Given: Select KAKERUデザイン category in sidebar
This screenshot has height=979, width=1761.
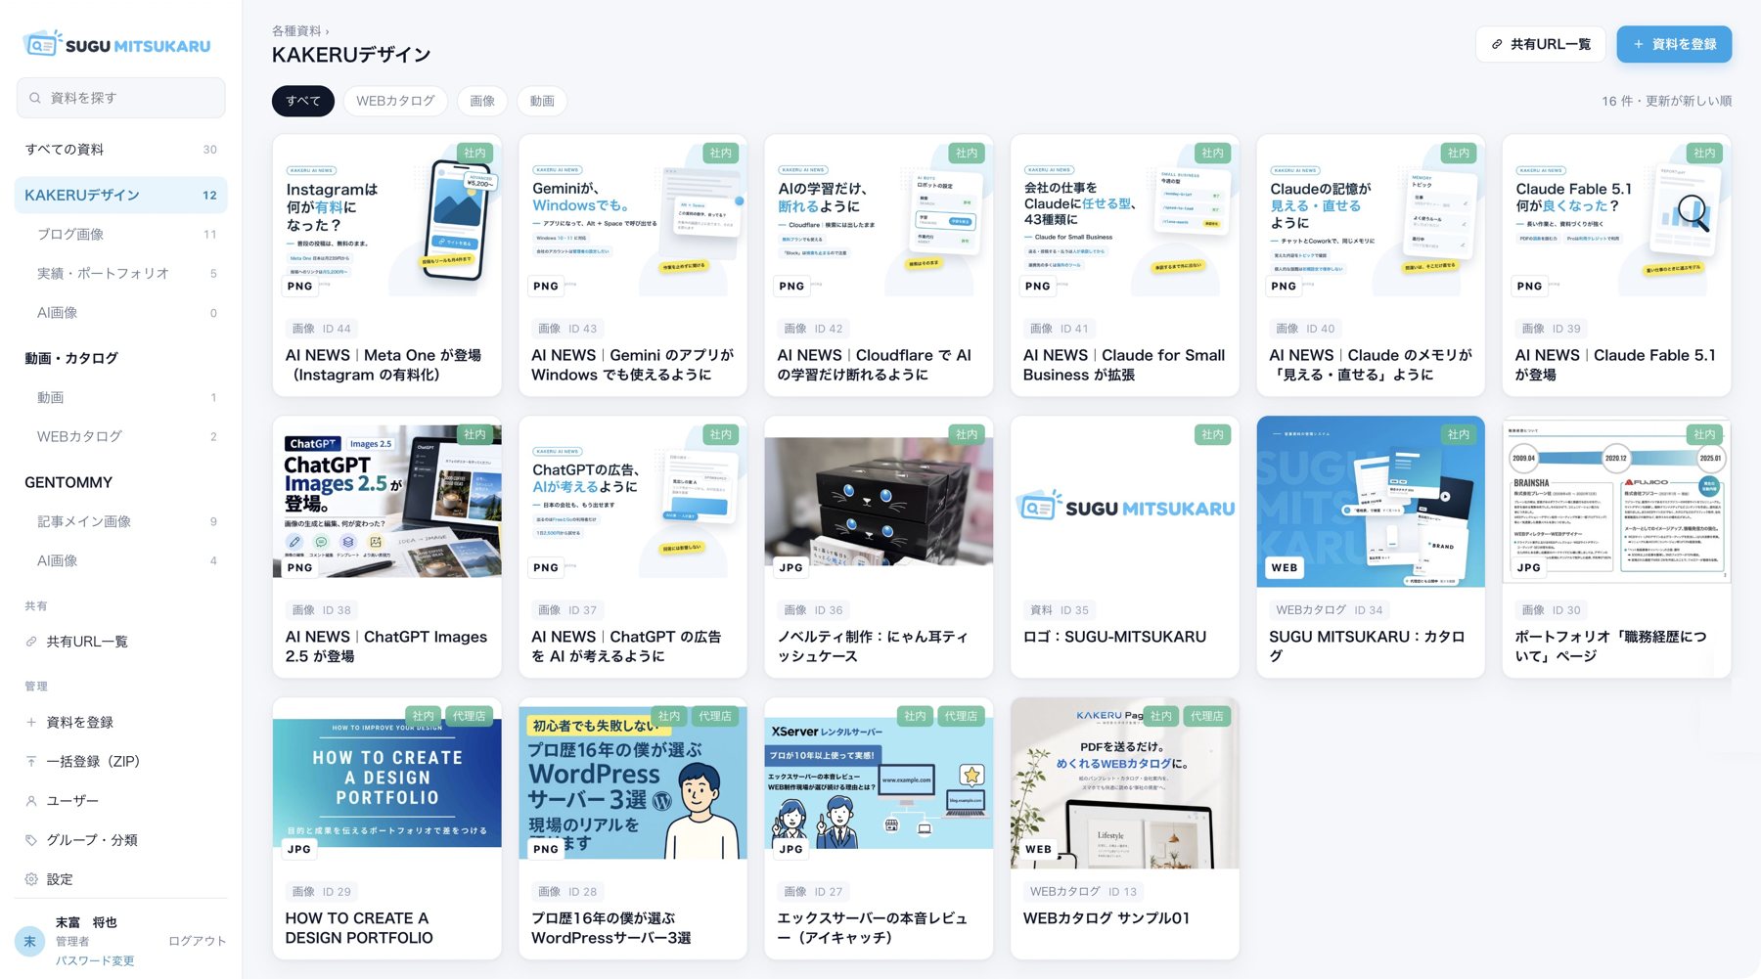Looking at the screenshot, I should coord(121,195).
